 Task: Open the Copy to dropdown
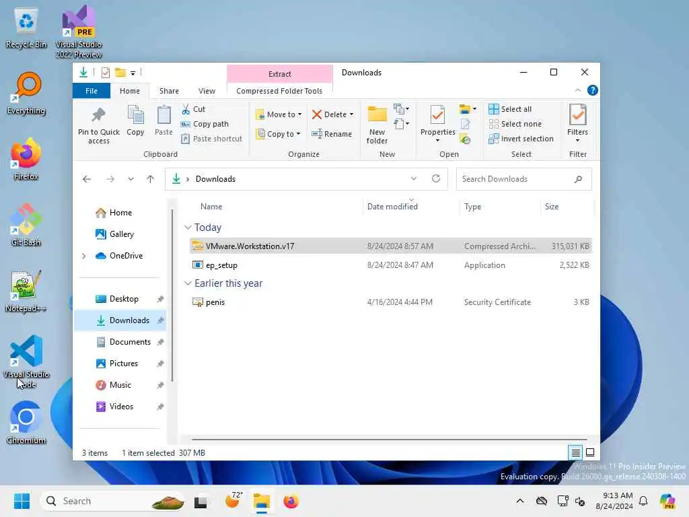point(279,134)
